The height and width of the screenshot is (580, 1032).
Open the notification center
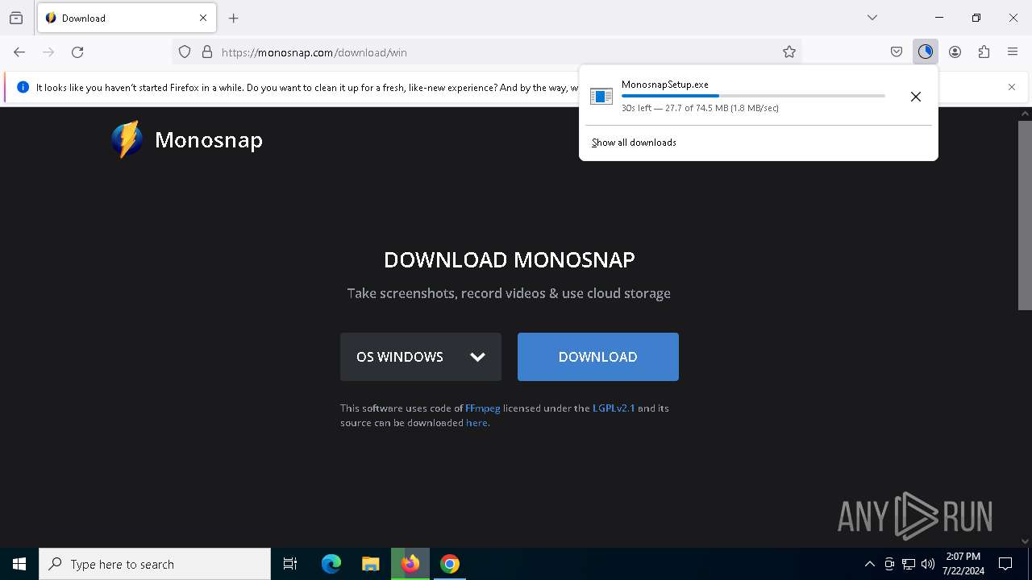pyautogui.click(x=1005, y=564)
